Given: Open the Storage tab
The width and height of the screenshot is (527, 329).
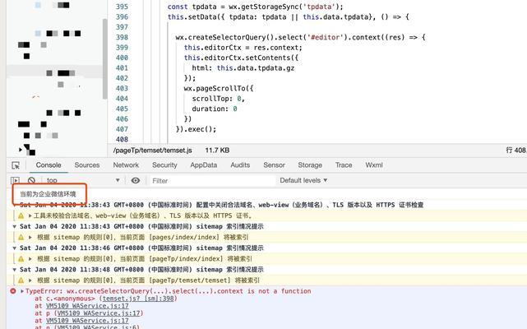Looking at the screenshot, I should (x=310, y=165).
